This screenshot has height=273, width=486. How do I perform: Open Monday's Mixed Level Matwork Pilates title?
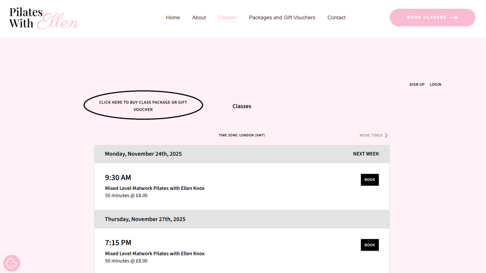click(155, 188)
